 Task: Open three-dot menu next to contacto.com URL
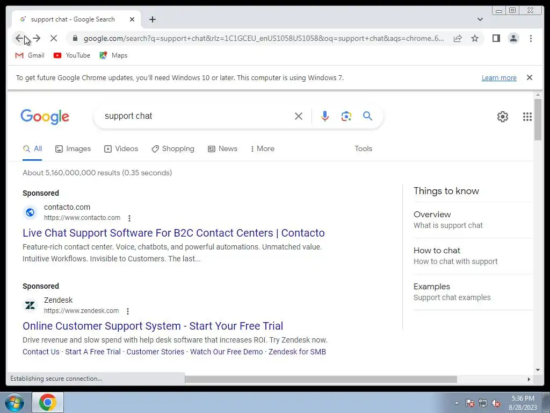coord(129,218)
